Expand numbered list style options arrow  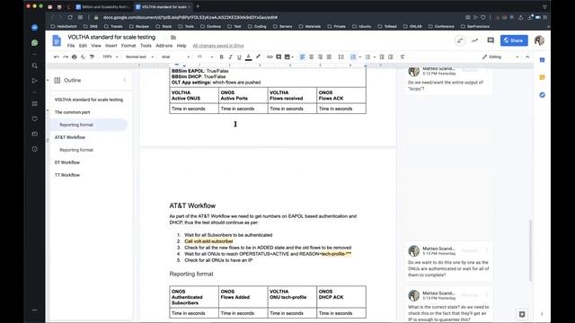click(360, 57)
